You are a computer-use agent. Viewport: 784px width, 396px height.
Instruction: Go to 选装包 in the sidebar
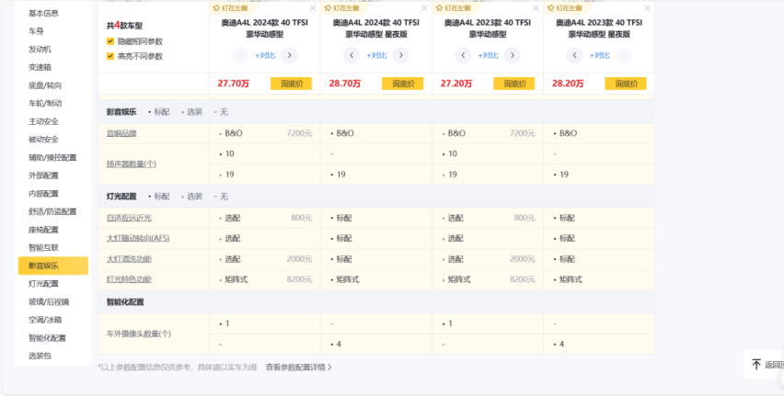point(40,356)
